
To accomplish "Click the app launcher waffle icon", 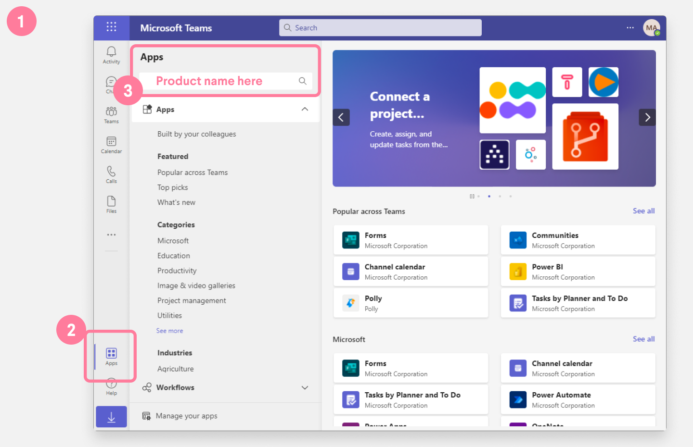I will [111, 27].
